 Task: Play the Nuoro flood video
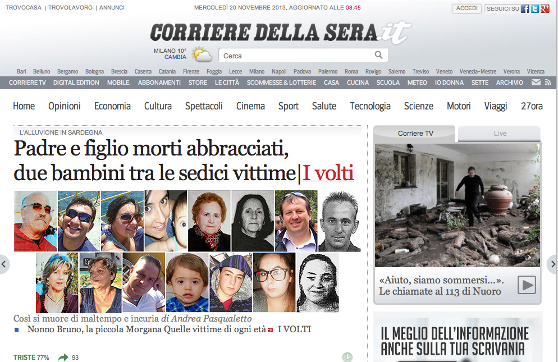[526, 286]
